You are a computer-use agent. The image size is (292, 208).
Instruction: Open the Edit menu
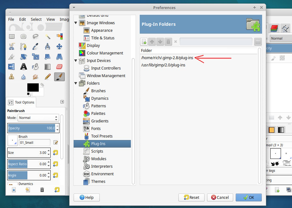coord(23,20)
